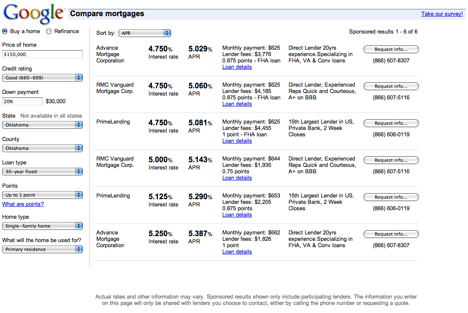Click the Price of home field
The width and height of the screenshot is (468, 313).
tap(42, 54)
